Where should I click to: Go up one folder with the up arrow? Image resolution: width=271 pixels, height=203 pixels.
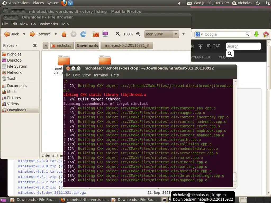tap(64, 34)
